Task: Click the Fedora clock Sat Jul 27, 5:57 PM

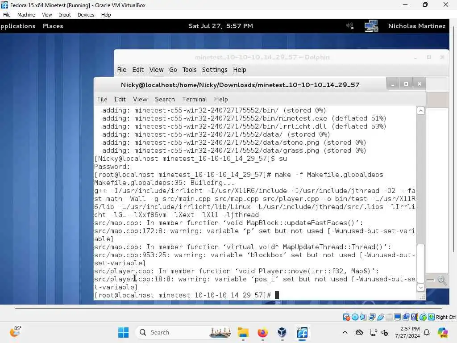Action: pyautogui.click(x=220, y=26)
